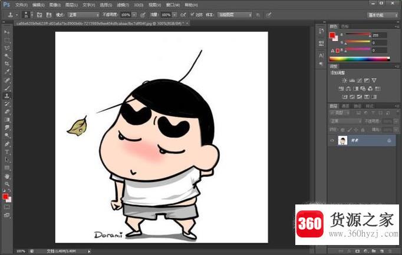Click the foreground color swatch in toolbox
The width and height of the screenshot is (402, 255).
[5, 196]
